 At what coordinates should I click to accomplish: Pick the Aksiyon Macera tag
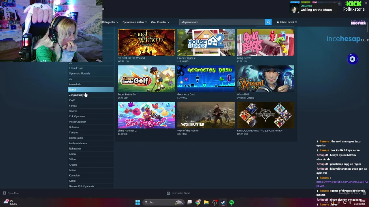click(x=91, y=143)
